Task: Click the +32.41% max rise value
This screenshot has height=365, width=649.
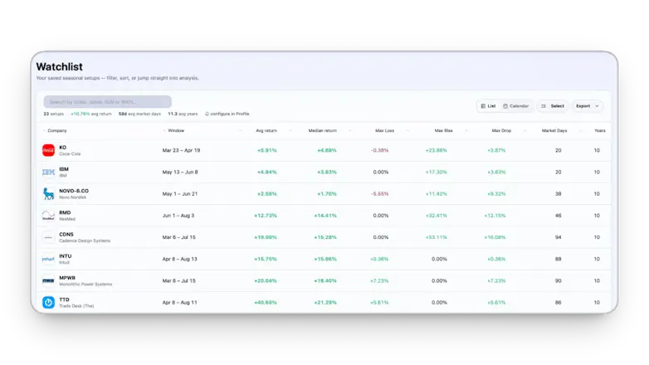Action: 437,216
